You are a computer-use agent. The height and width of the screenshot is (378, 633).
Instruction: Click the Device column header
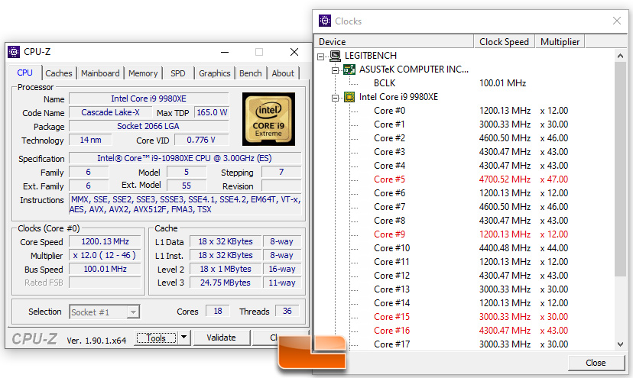394,41
